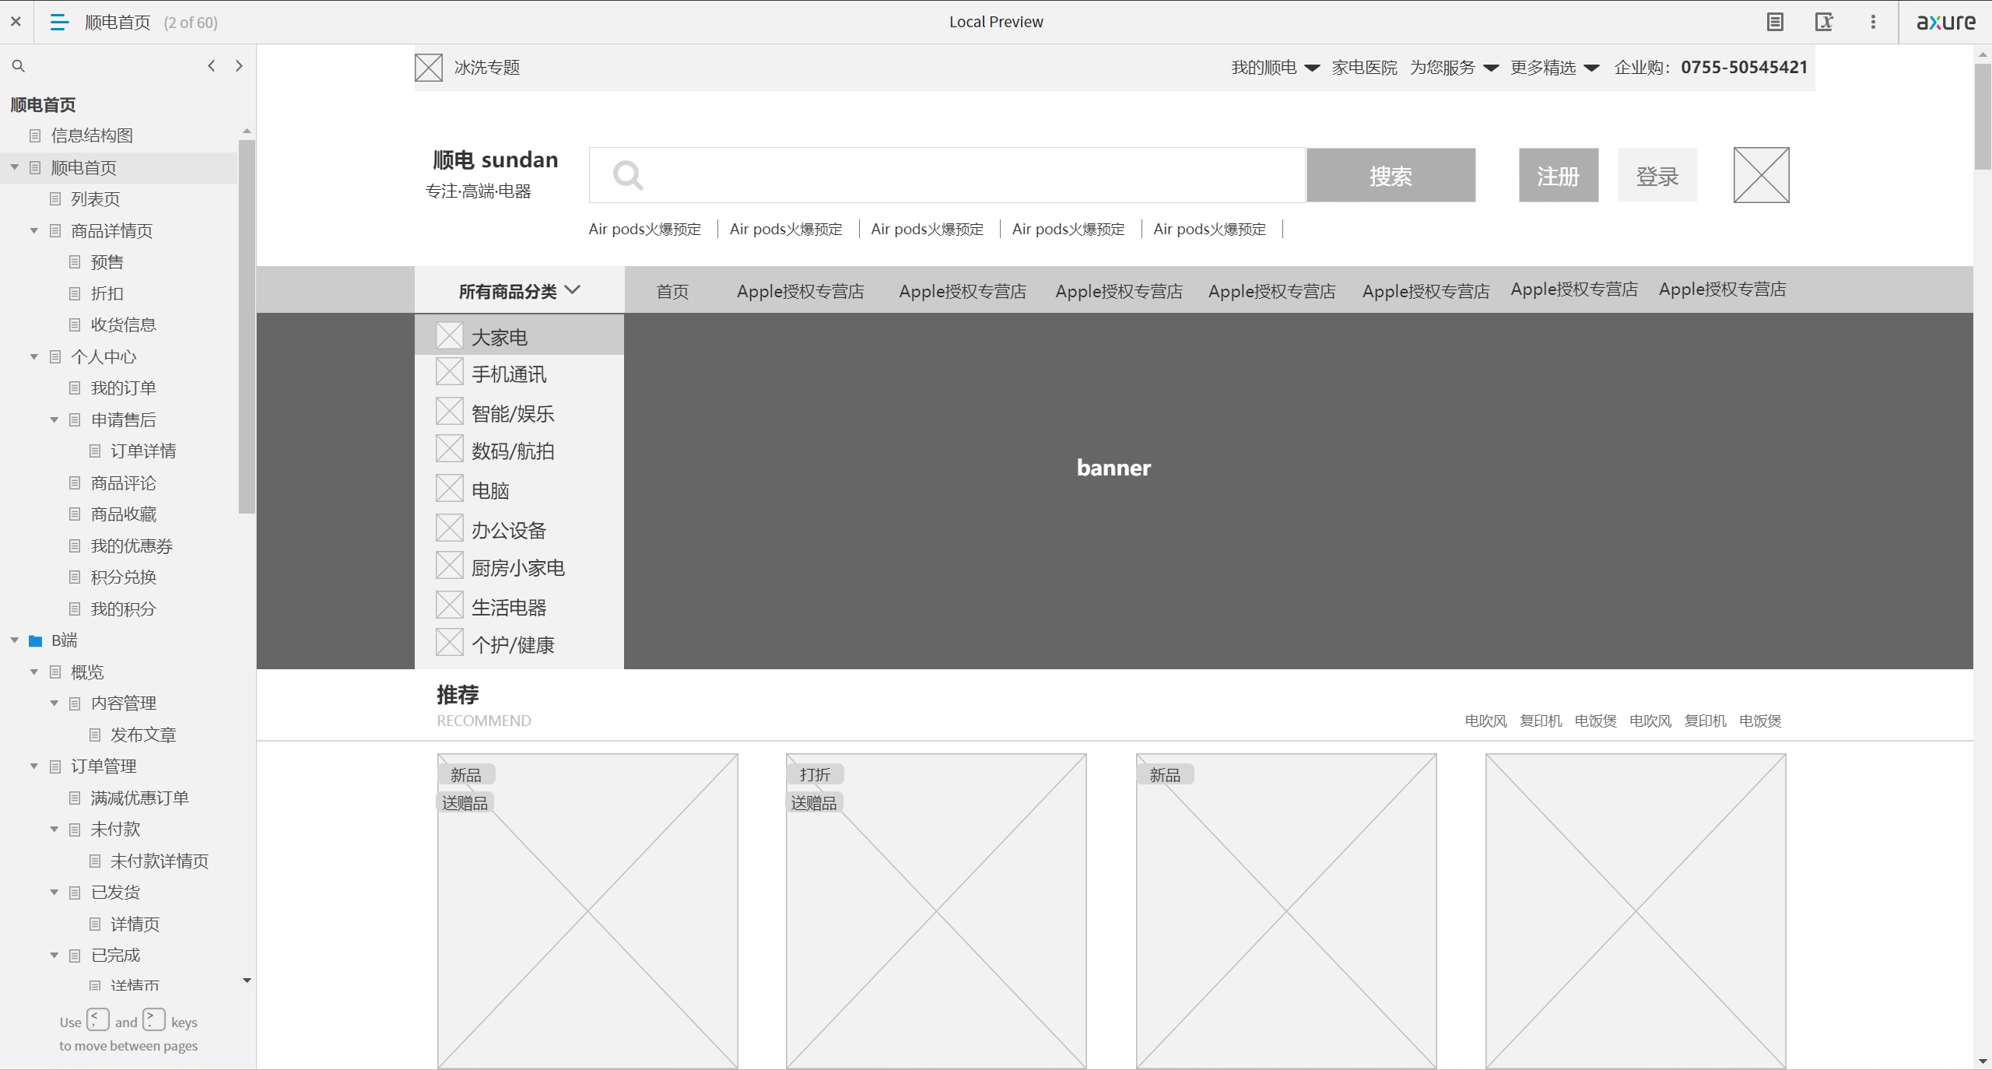Open the 收货信息 page in the sitemap
This screenshot has width=1992, height=1070.
(x=124, y=325)
